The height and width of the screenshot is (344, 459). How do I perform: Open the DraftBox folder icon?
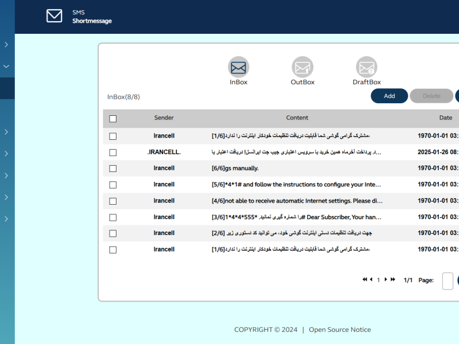pyautogui.click(x=367, y=67)
